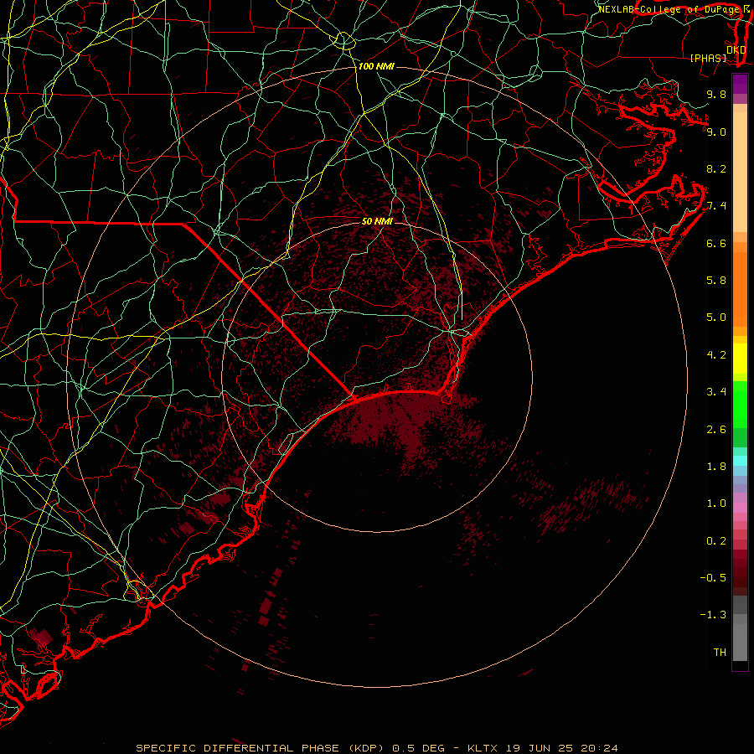Click the 5.8 value on color scale
The image size is (754, 754).
tap(716, 281)
